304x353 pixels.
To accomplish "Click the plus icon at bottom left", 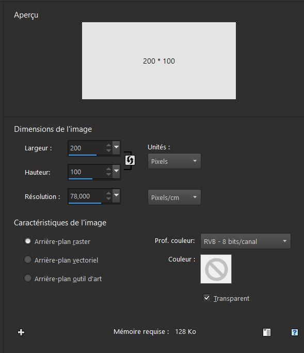I will point(21,332).
